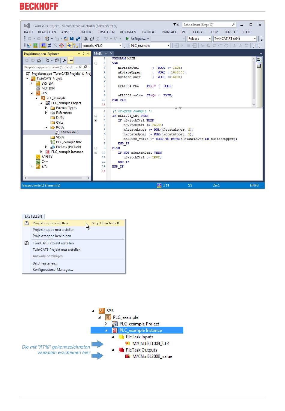Click the Collapse All icon in explorer

tap(56, 60)
